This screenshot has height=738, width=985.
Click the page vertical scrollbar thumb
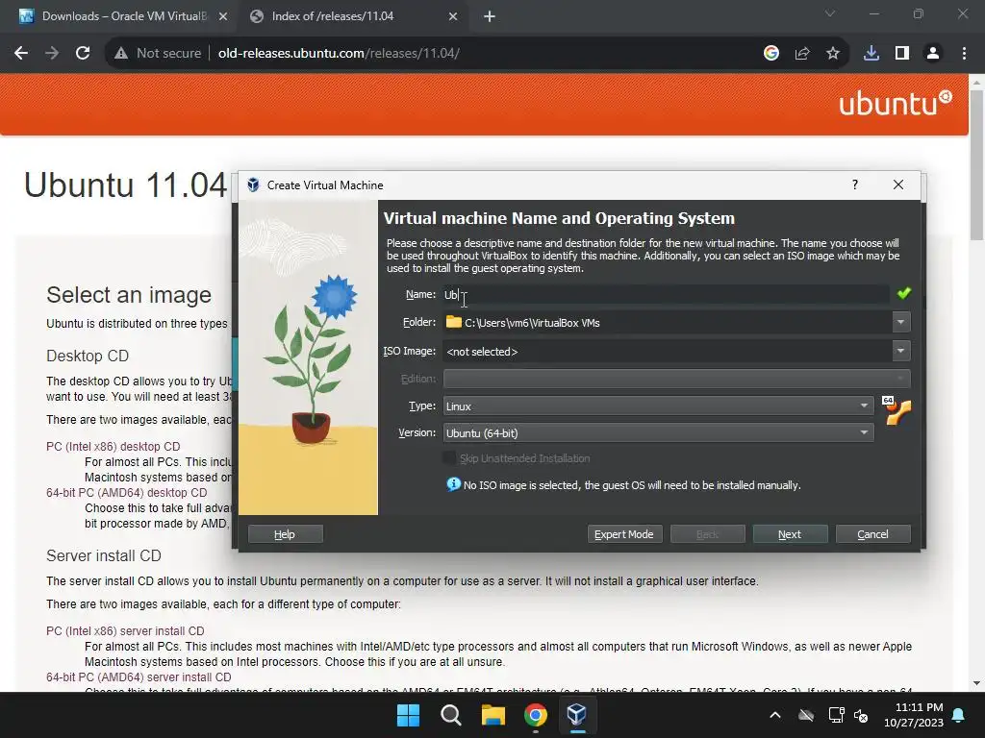pyautogui.click(x=976, y=165)
